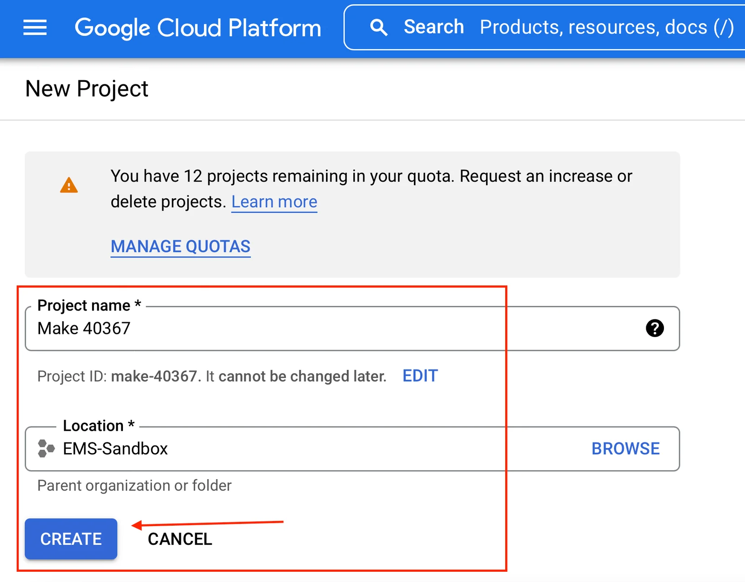745x582 pixels.
Task: Click the search magnifier icon
Action: pyautogui.click(x=379, y=27)
